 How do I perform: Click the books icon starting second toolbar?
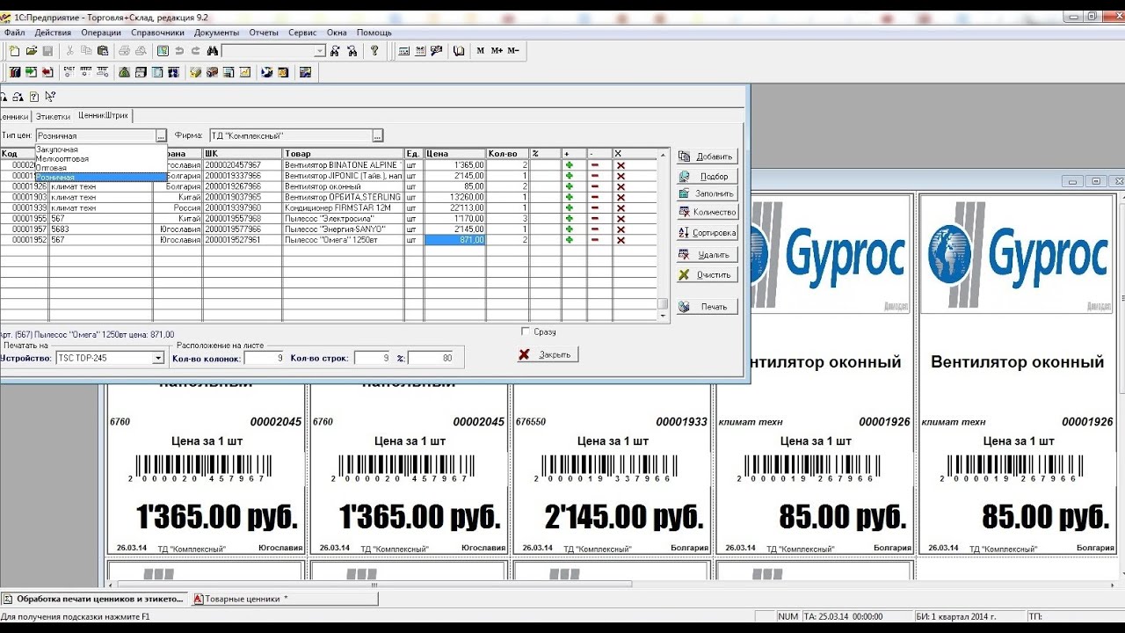click(14, 72)
